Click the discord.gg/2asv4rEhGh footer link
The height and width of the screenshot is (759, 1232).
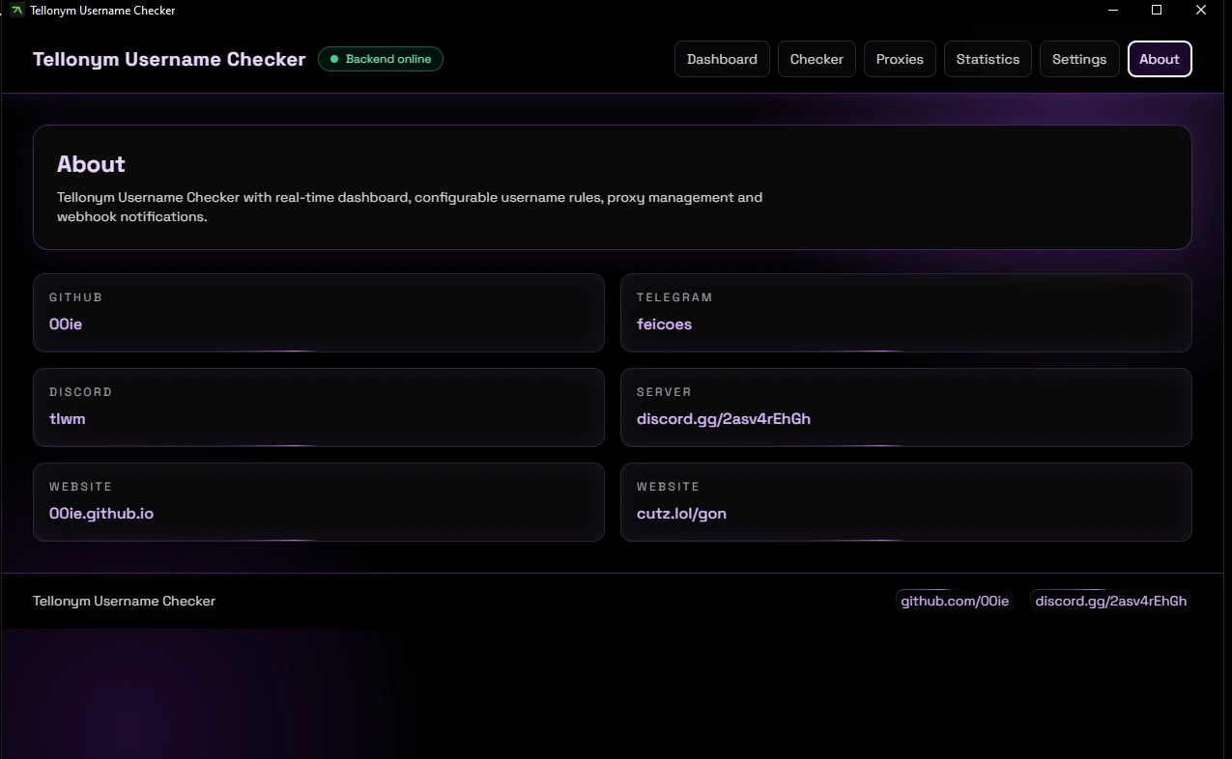[1110, 601]
